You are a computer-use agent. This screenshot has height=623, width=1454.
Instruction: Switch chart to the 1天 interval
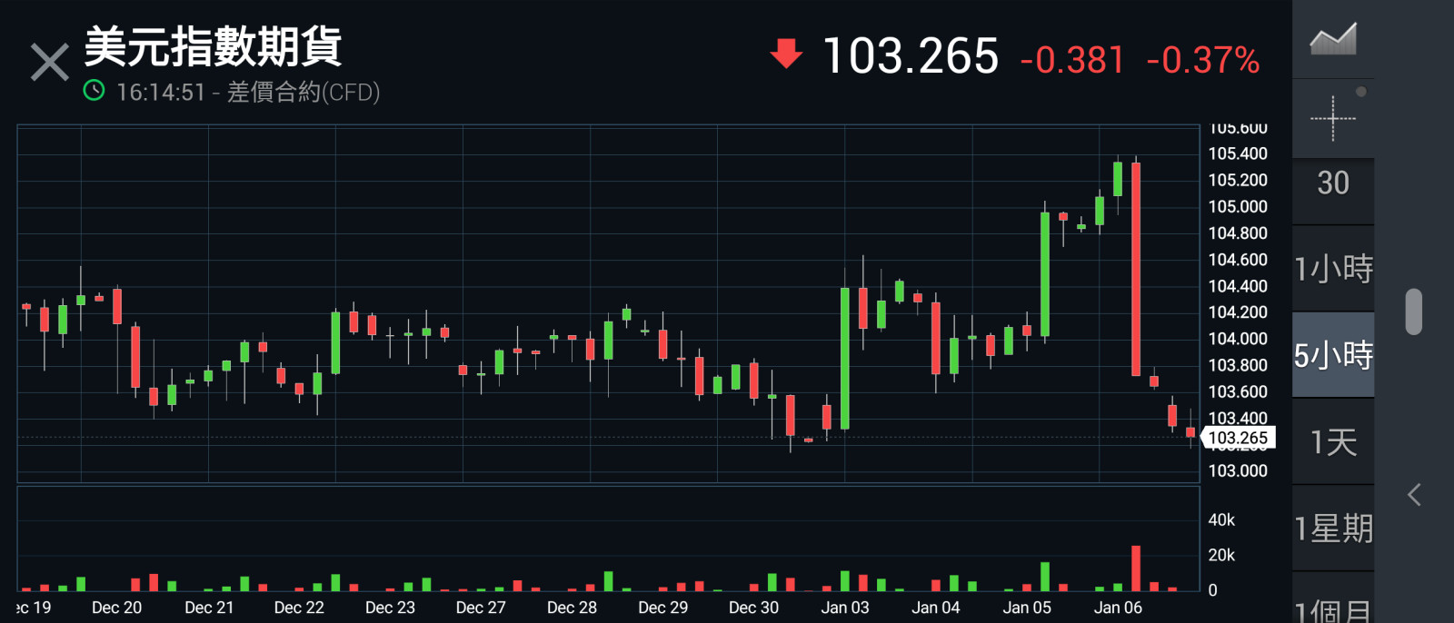pyautogui.click(x=1332, y=442)
